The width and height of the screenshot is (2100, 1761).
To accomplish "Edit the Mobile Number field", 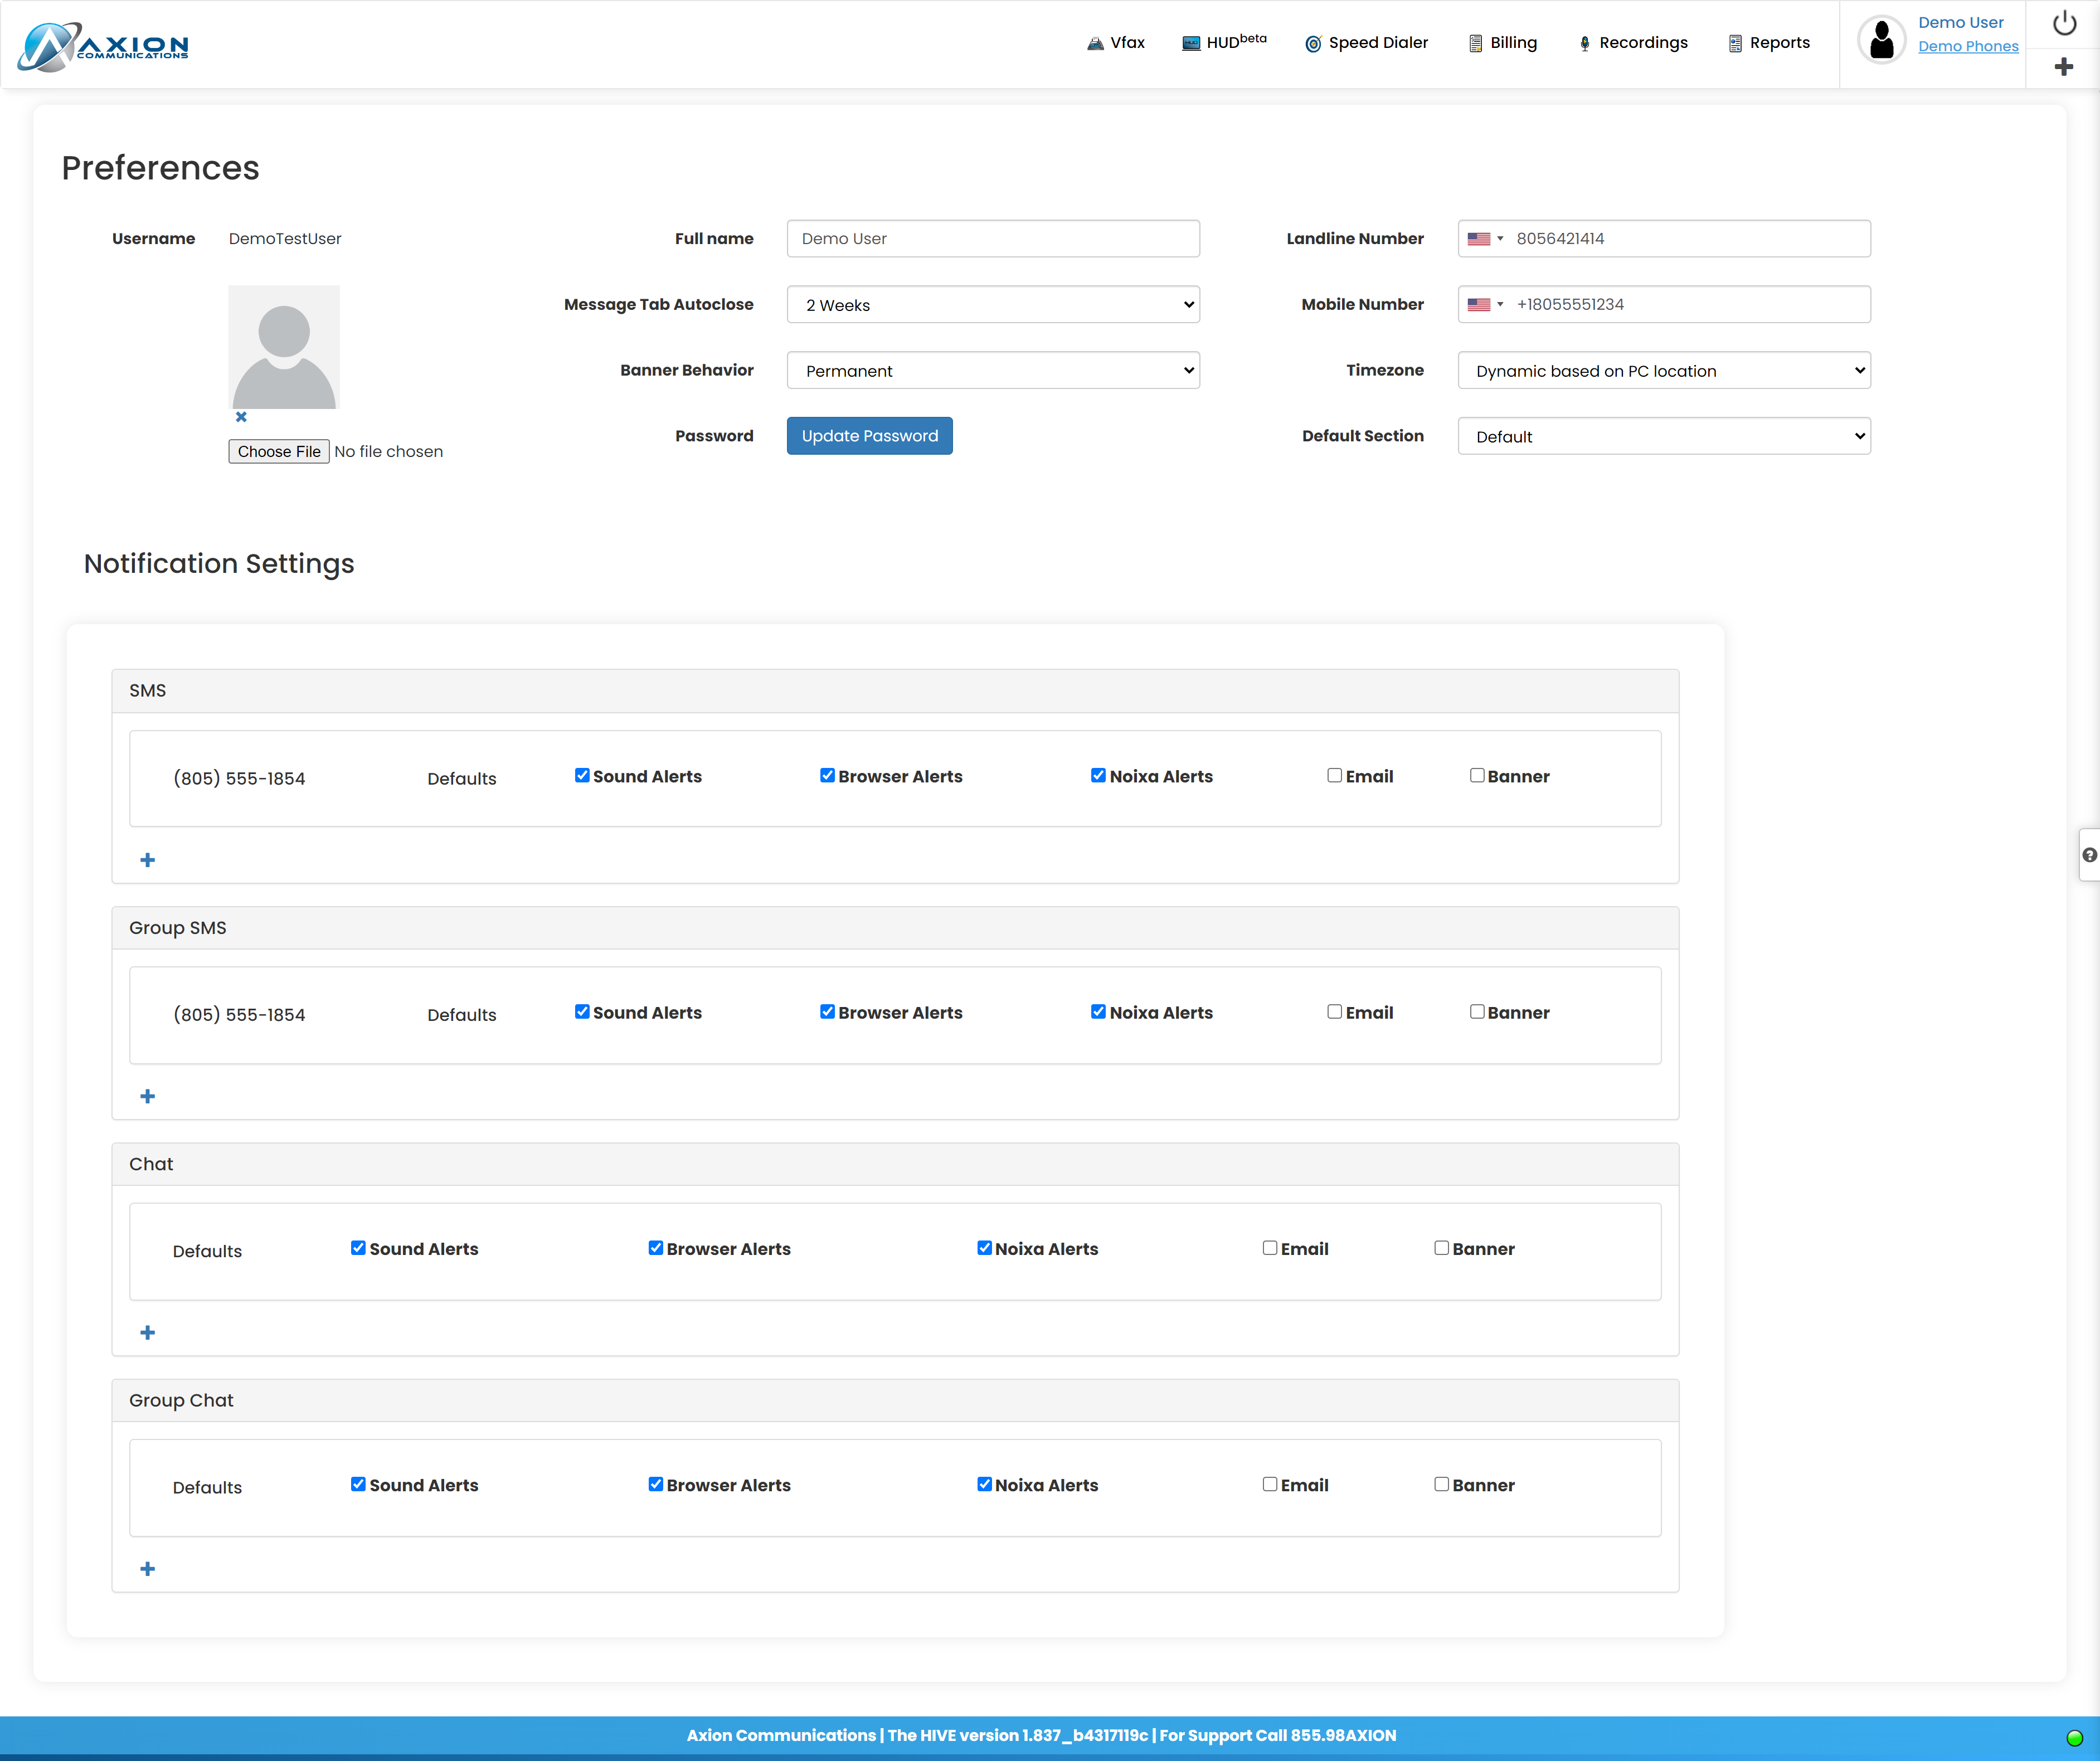I will 1664,305.
